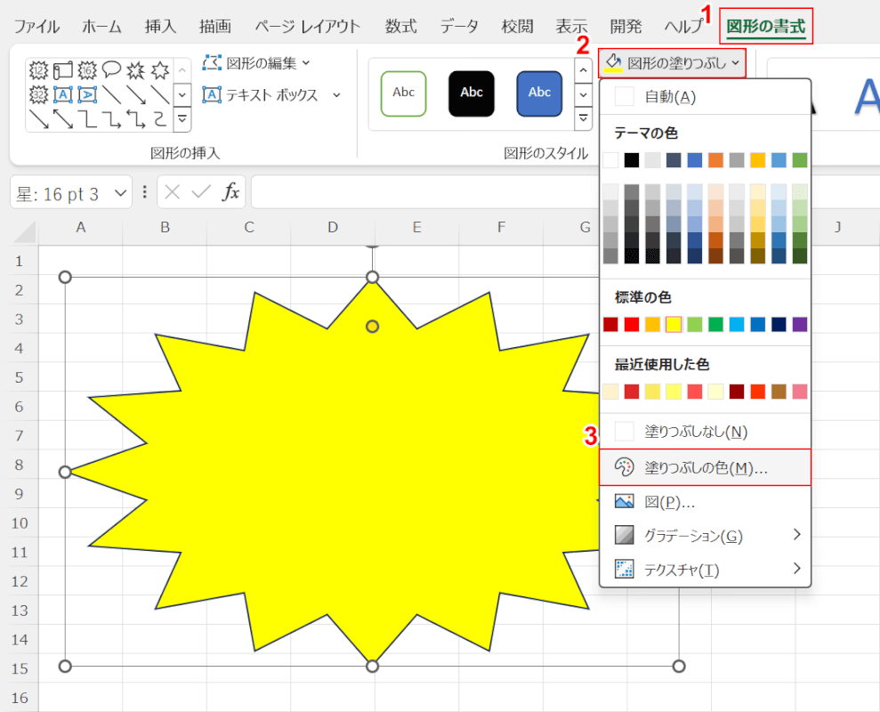Apply the black Abc shape style
Viewport: 880px width, 712px height.
coord(472,93)
